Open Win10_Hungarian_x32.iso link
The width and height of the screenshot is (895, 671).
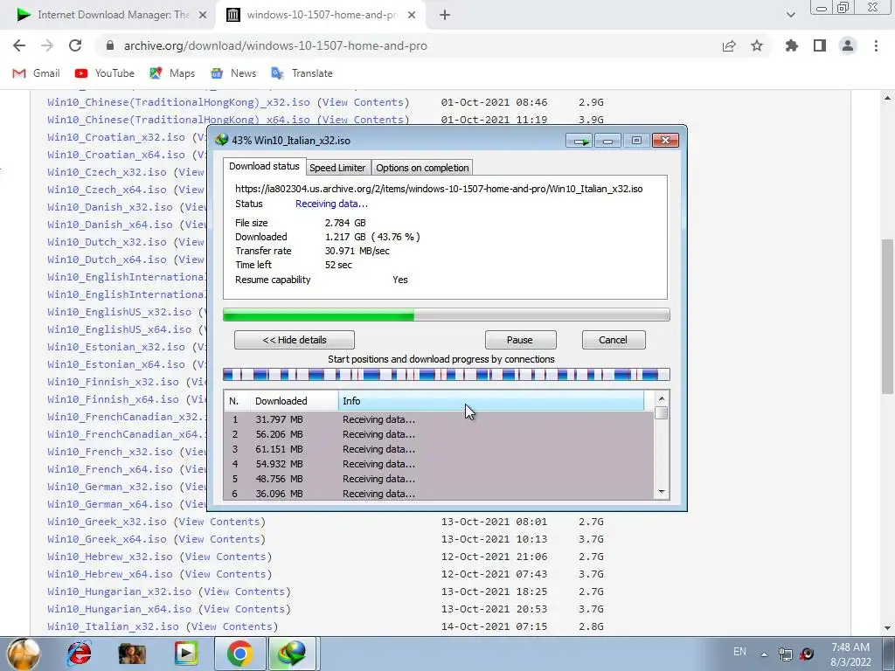(119, 591)
